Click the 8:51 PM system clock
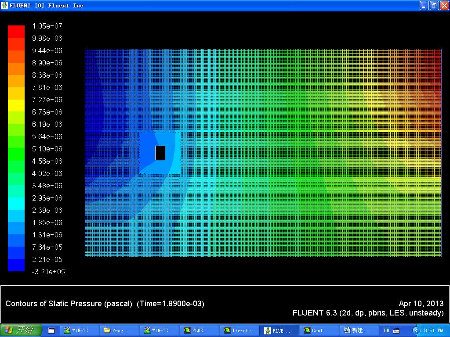This screenshot has width=450, height=337. point(433,330)
